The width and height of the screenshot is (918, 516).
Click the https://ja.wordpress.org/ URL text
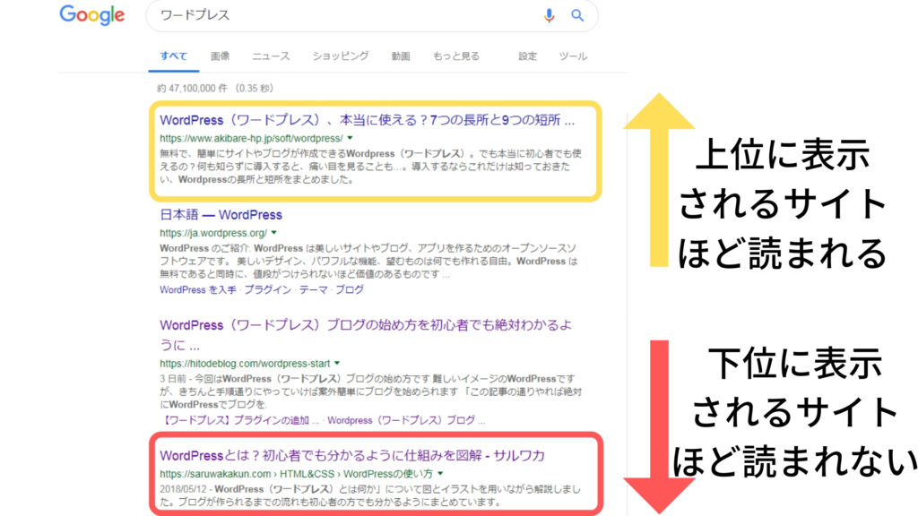pyautogui.click(x=213, y=233)
